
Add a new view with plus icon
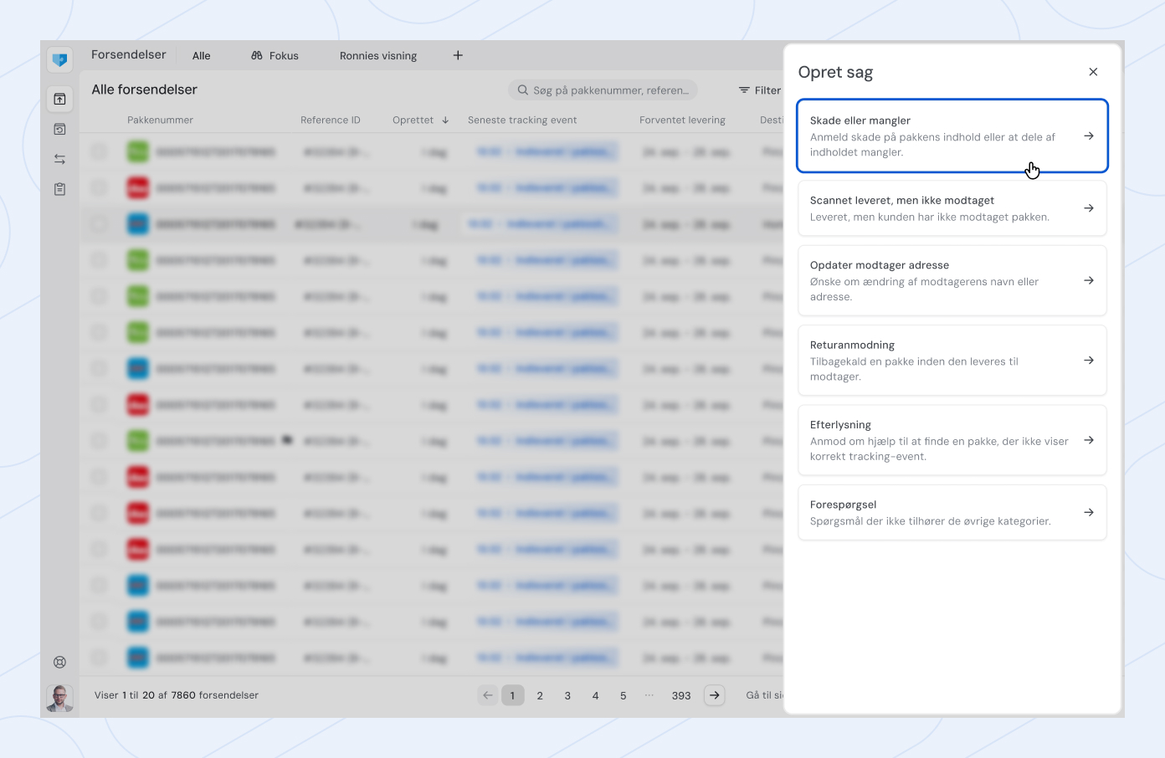pyautogui.click(x=458, y=55)
